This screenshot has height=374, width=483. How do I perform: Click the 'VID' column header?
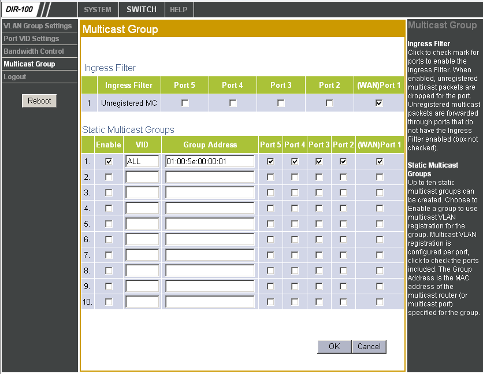[142, 145]
